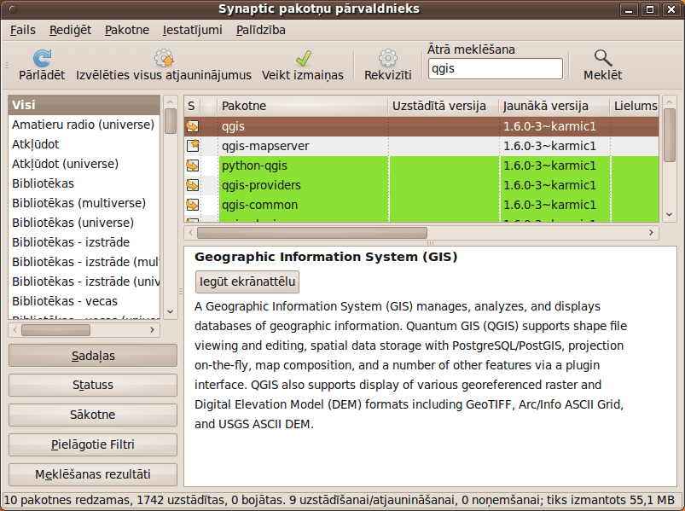
Task: Toggle status box of qgis-mapserver package
Action: pyautogui.click(x=193, y=146)
